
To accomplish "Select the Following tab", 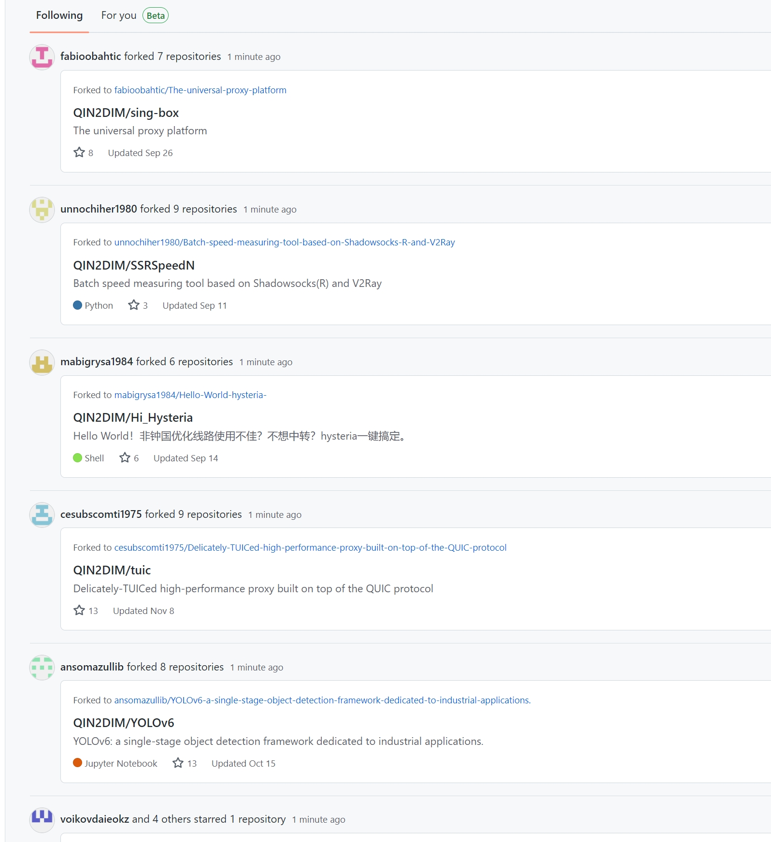I will pos(58,15).
